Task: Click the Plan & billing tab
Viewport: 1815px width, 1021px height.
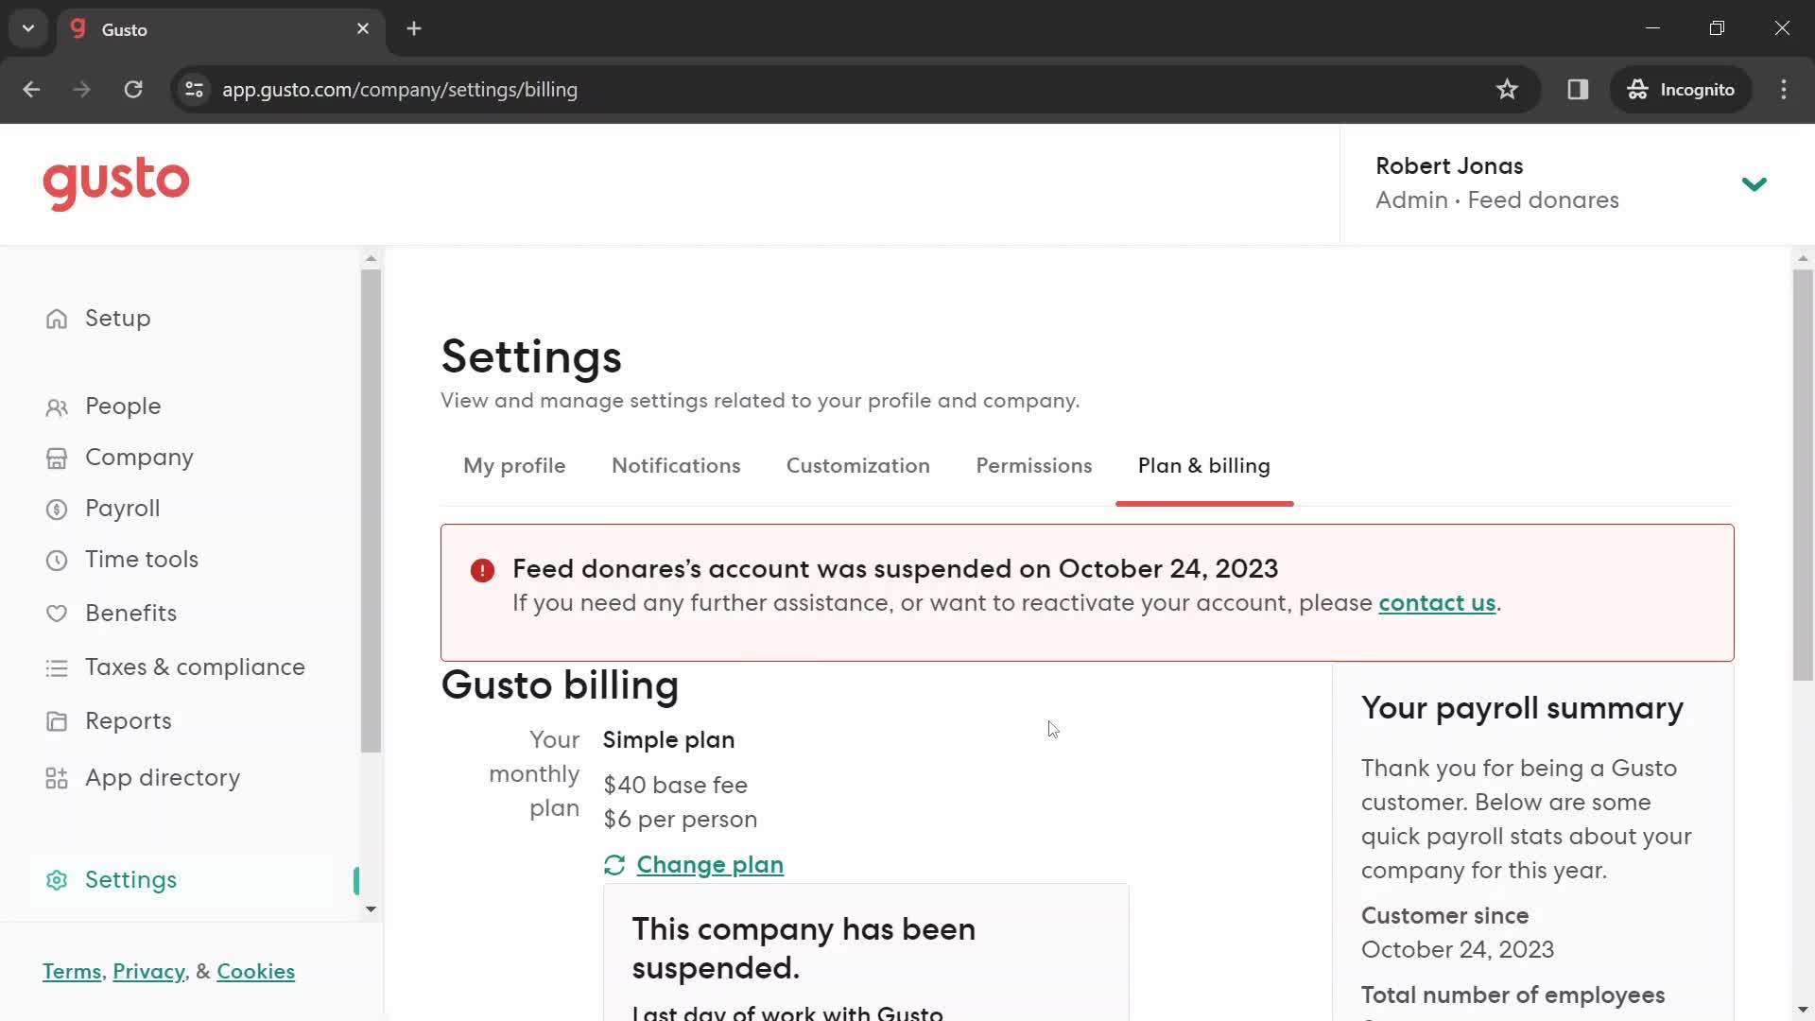Action: [x=1204, y=465]
